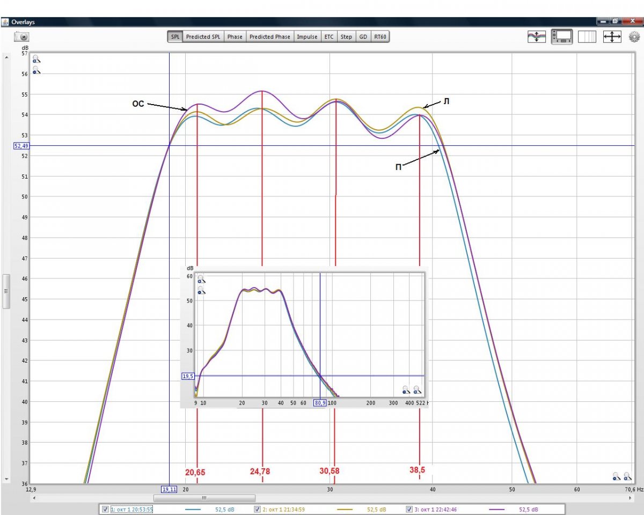The width and height of the screenshot is (644, 515).
Task: Click the fit-to-width arrows icon
Action: (x=612, y=37)
